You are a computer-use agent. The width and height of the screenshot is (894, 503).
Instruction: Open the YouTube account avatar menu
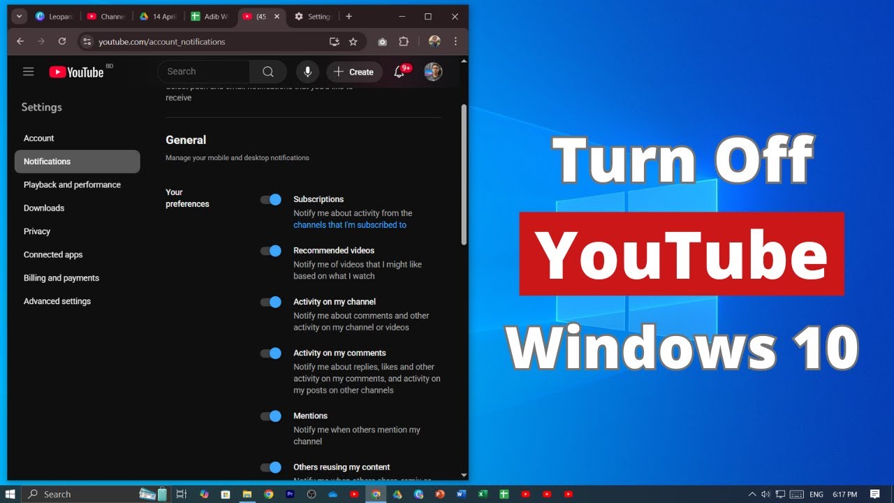click(x=433, y=71)
